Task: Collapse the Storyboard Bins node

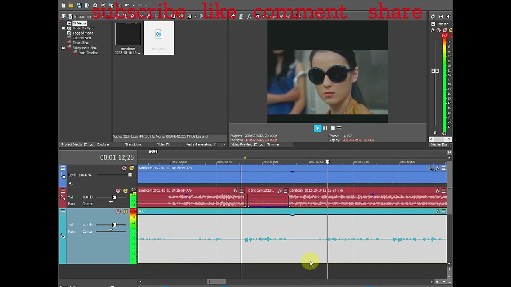Action: coord(63,48)
